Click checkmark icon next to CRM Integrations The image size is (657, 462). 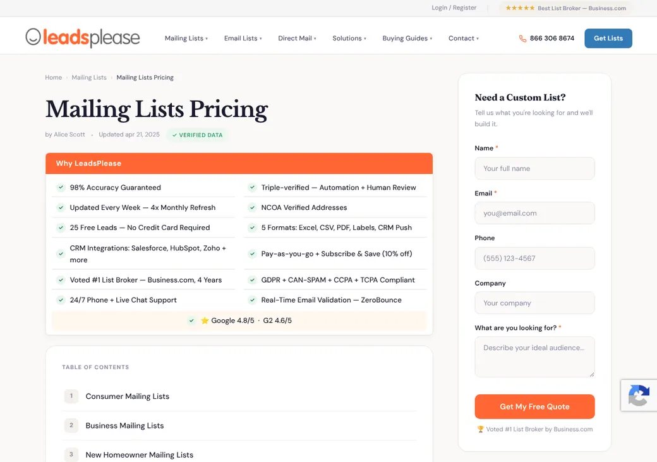[61, 253]
